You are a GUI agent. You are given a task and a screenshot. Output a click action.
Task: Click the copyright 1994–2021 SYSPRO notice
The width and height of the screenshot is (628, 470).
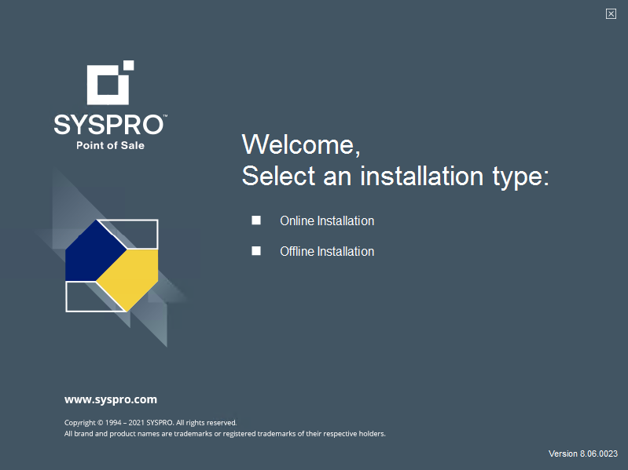coord(150,422)
